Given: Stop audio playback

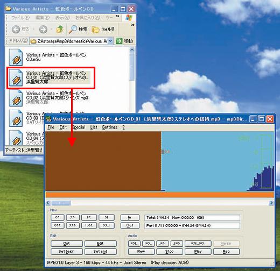Looking at the screenshot, I should [x=170, y=252].
